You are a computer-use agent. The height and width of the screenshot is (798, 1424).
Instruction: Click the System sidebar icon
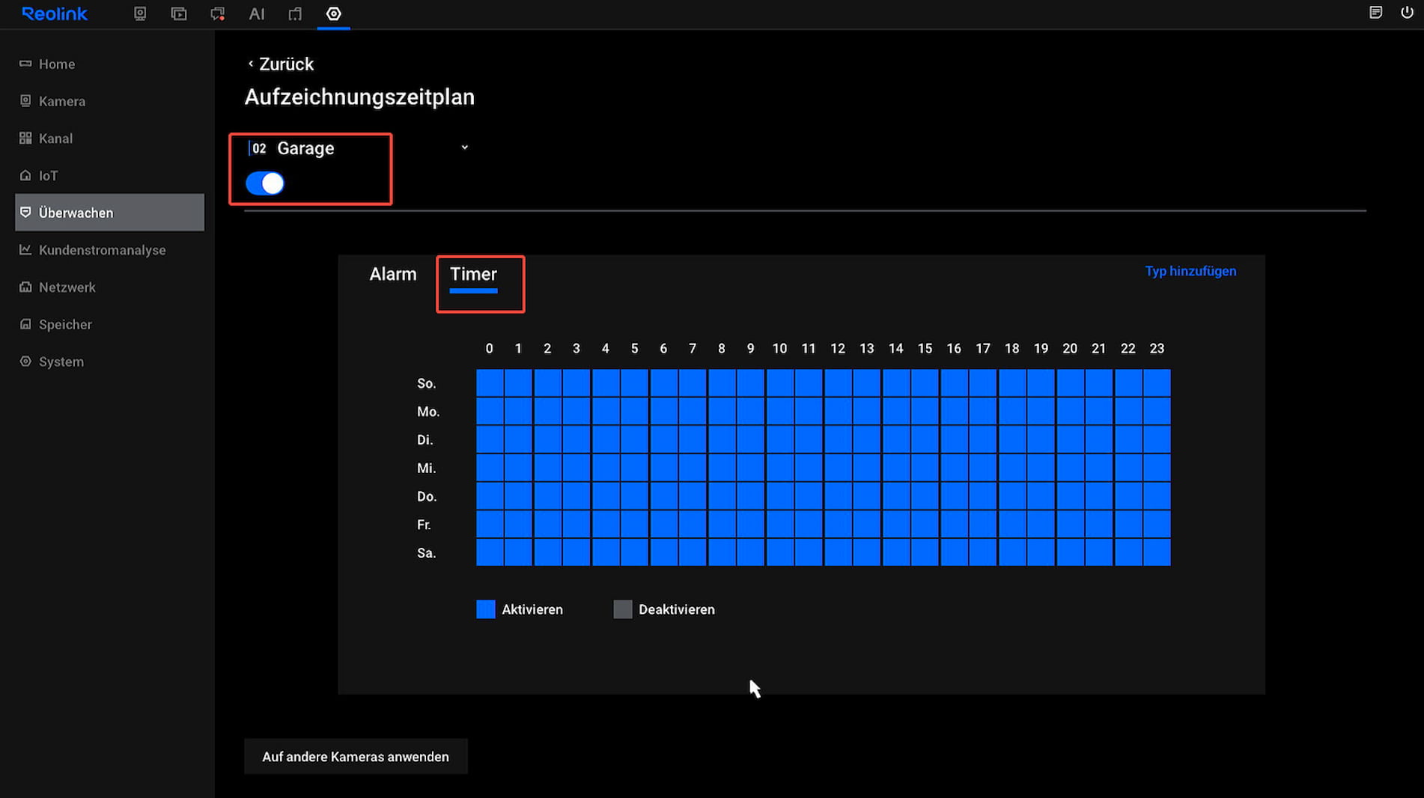coord(25,361)
